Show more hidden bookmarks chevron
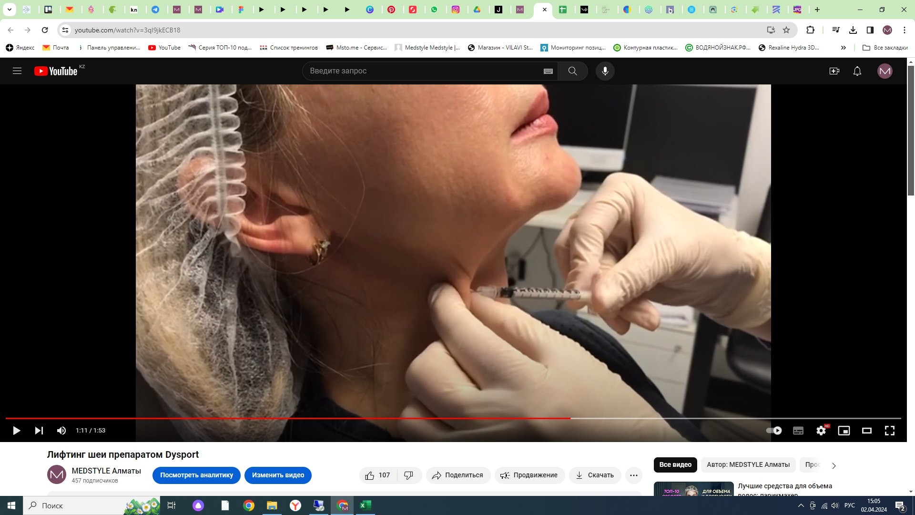 tap(844, 48)
